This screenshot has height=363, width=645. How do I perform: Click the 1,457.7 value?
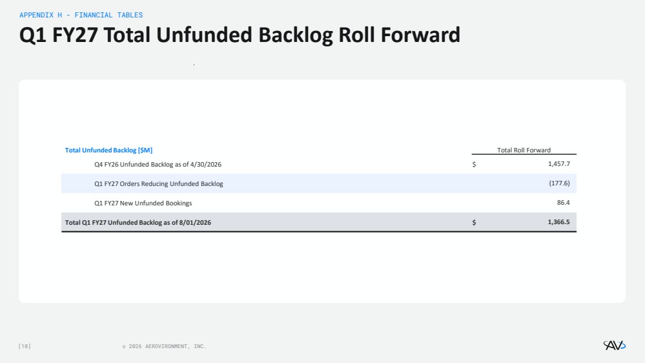pos(559,164)
